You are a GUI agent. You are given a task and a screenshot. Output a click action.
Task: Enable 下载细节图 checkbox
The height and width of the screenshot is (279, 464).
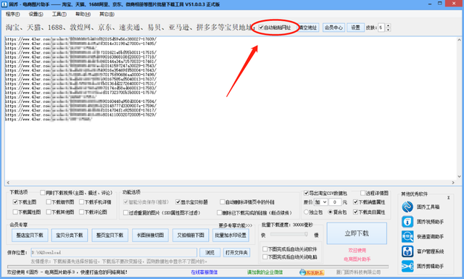pos(49,202)
